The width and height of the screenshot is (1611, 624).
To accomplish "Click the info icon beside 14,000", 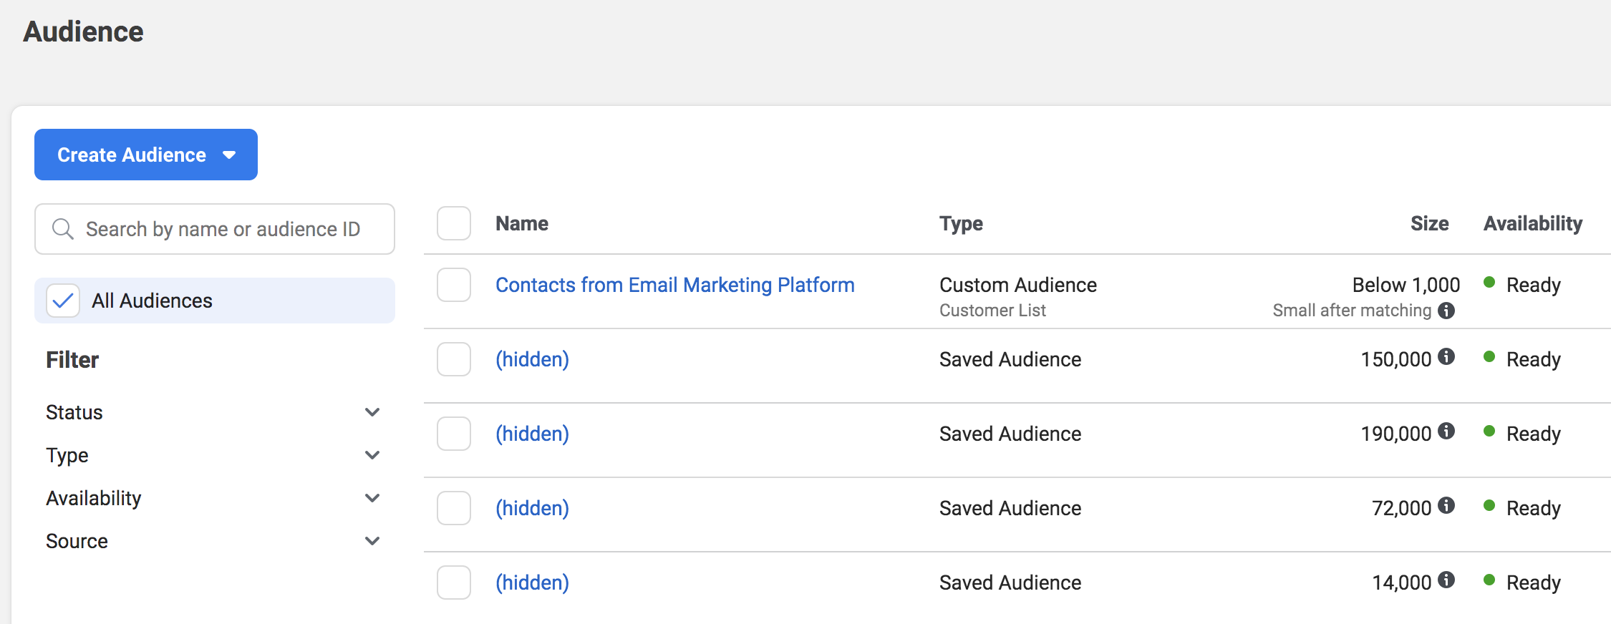I will click(1446, 580).
